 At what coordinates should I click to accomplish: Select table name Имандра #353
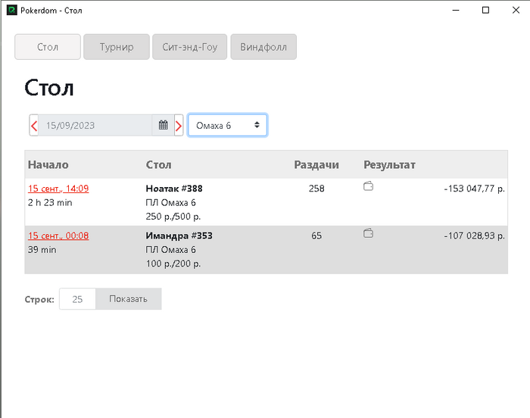(x=179, y=236)
